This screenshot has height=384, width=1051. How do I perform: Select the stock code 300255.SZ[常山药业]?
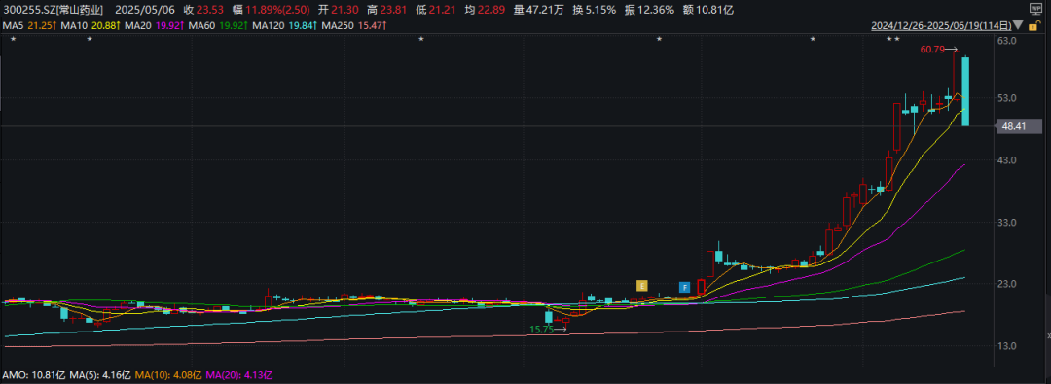coord(53,10)
